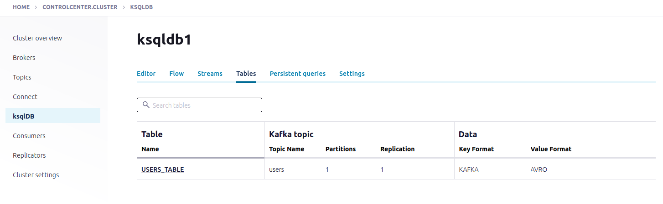The height and width of the screenshot is (204, 663).
Task: Select the Tables tab
Action: click(x=246, y=74)
